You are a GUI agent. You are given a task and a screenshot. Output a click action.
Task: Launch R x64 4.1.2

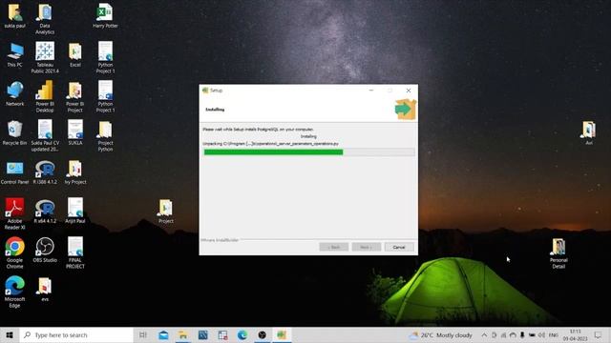45,212
